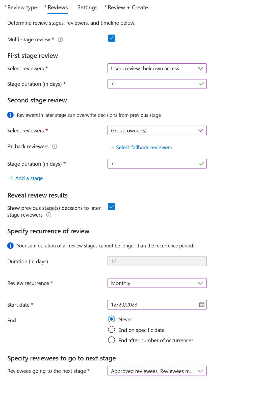Screen dimensions: 261x396
Task: Open the Review type tab
Action: [x=22, y=8]
